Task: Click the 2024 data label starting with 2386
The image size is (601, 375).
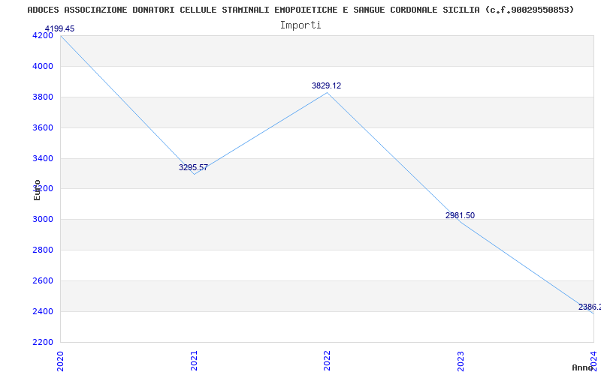Action: point(590,307)
